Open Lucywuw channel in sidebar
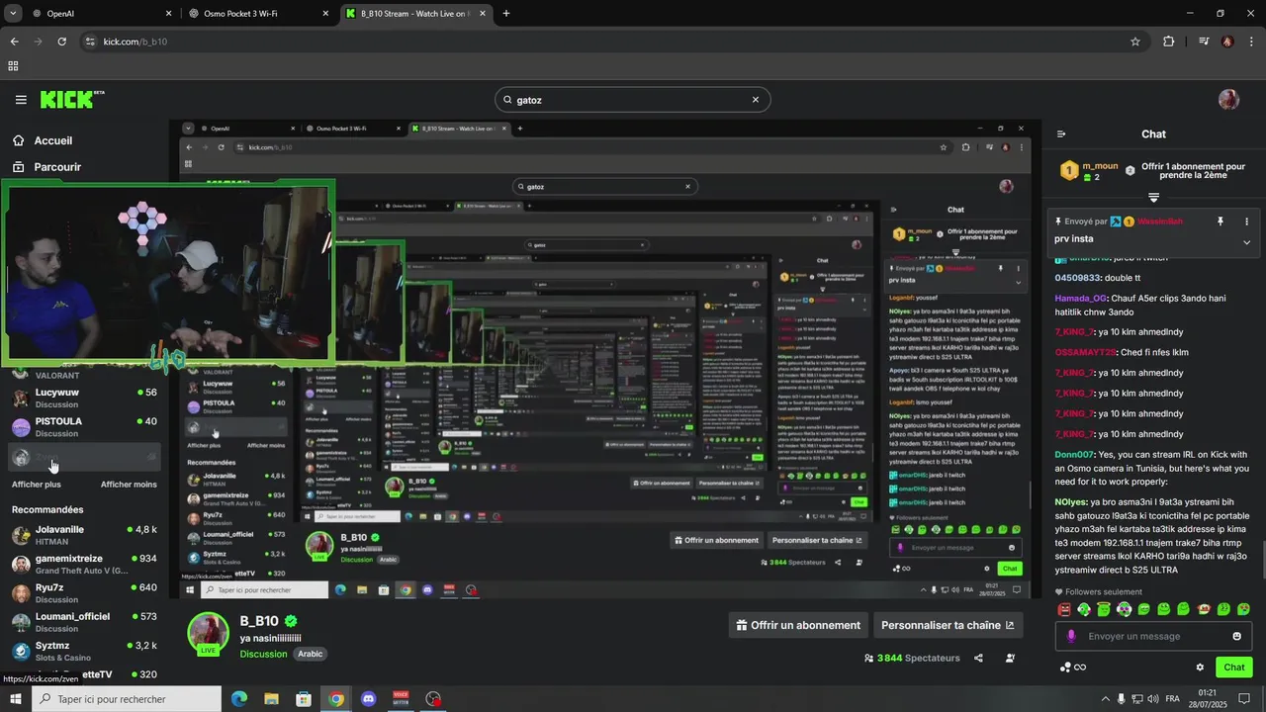The image size is (1266, 712). coord(84,398)
